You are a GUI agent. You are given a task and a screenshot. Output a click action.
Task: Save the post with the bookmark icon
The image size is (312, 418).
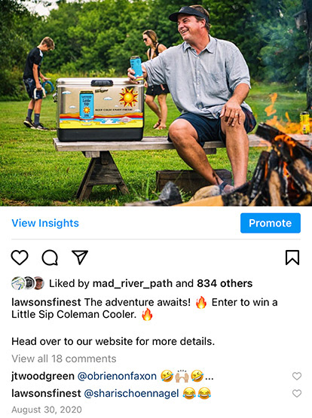click(x=292, y=258)
